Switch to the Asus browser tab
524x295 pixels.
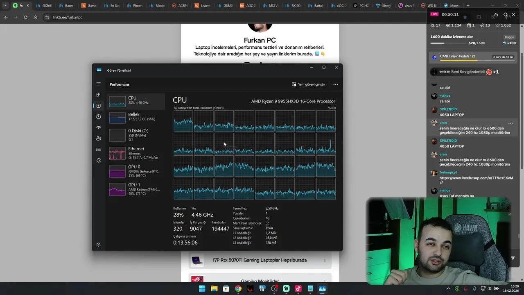(406, 6)
